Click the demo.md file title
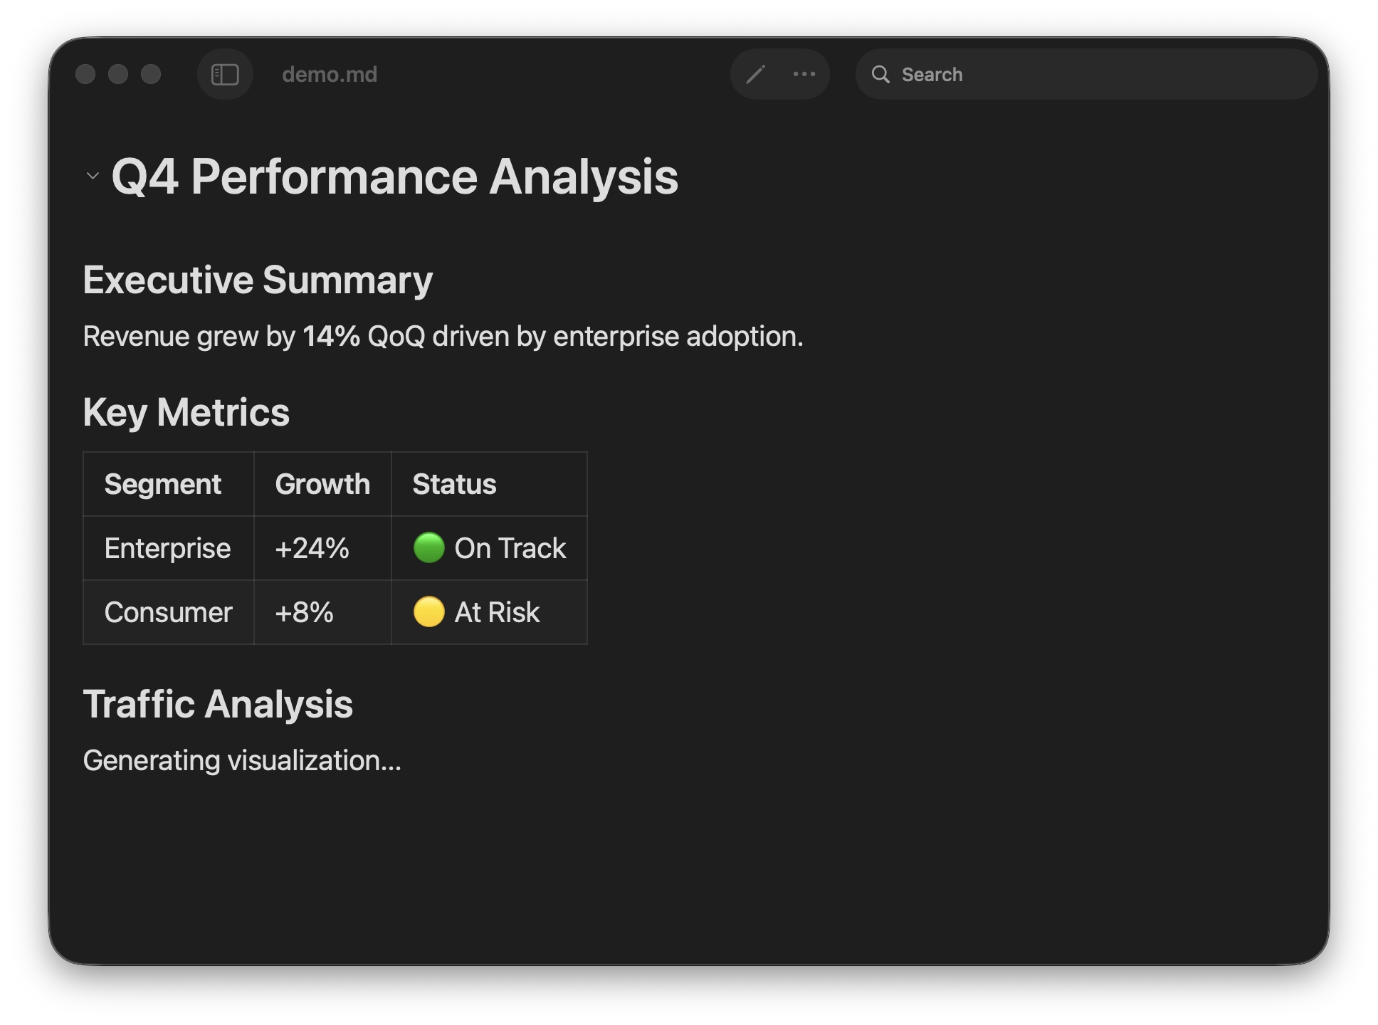The height and width of the screenshot is (1025, 1378). (x=330, y=74)
